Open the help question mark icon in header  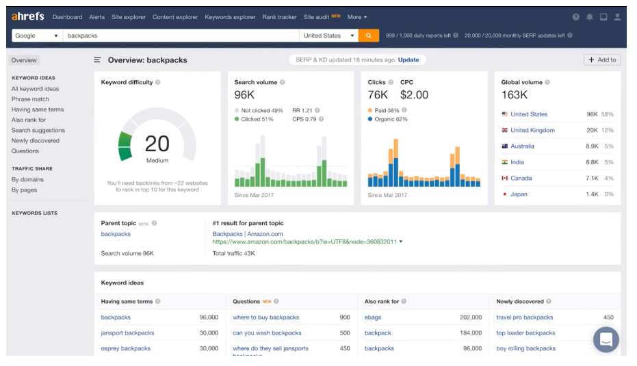coord(576,17)
